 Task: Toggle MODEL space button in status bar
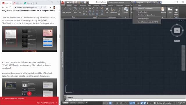coord(105,103)
